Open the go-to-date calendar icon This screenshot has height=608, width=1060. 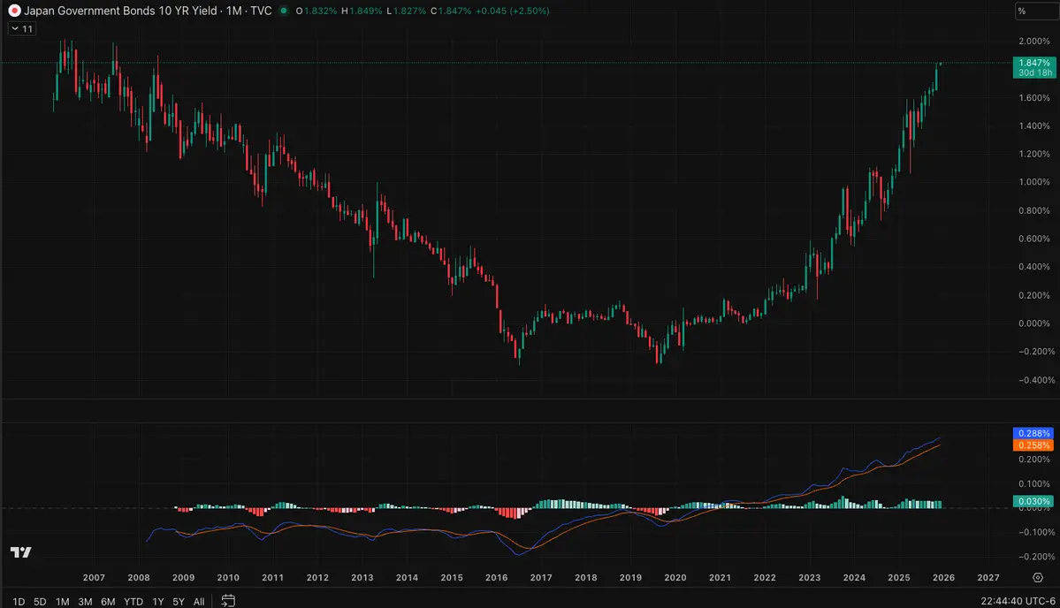pyautogui.click(x=228, y=601)
